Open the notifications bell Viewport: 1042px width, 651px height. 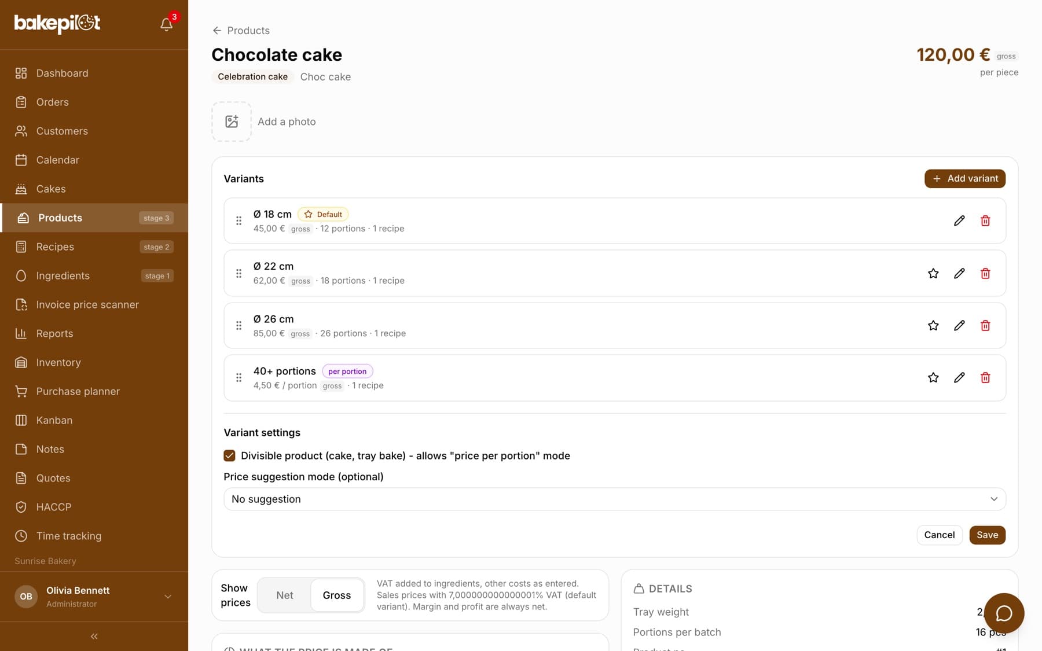(166, 24)
